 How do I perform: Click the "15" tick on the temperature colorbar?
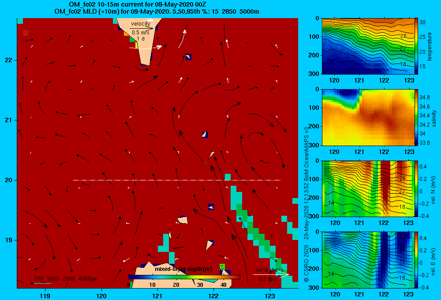coord(422,67)
